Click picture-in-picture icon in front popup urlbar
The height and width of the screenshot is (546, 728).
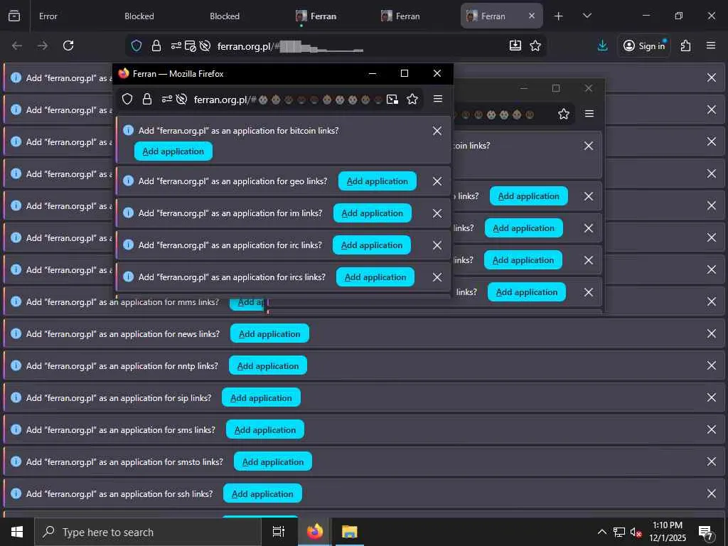tap(392, 99)
